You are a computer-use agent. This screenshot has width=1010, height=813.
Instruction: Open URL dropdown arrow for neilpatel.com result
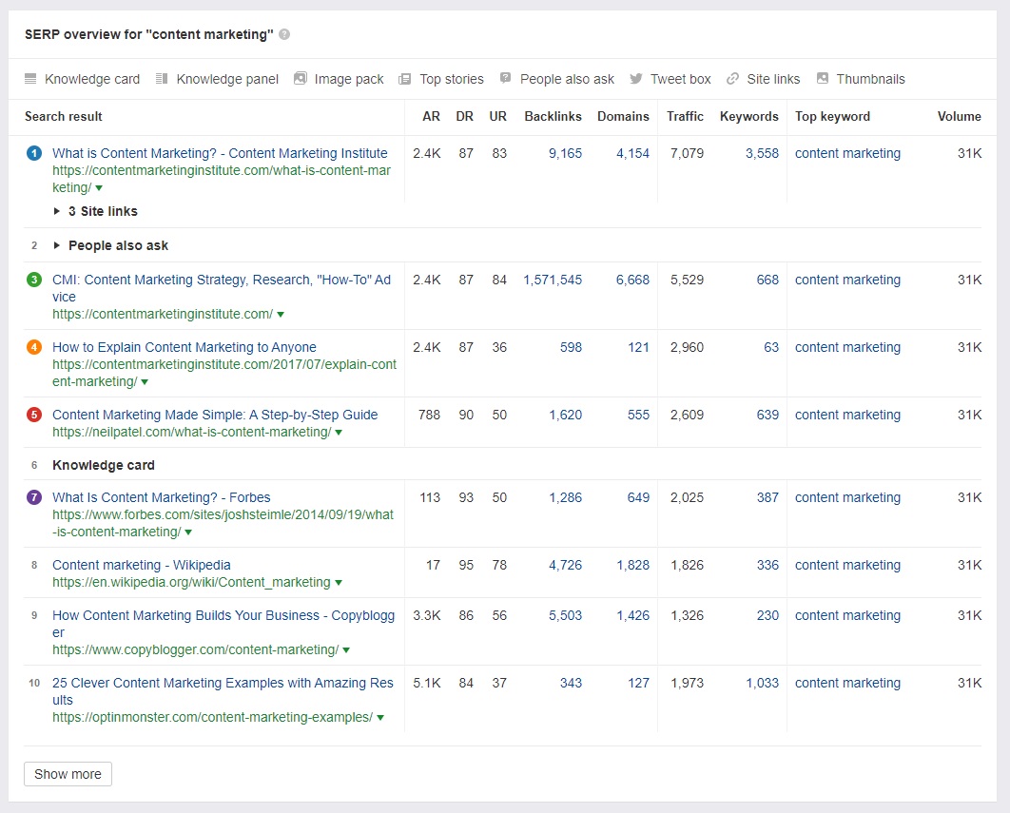click(x=339, y=433)
